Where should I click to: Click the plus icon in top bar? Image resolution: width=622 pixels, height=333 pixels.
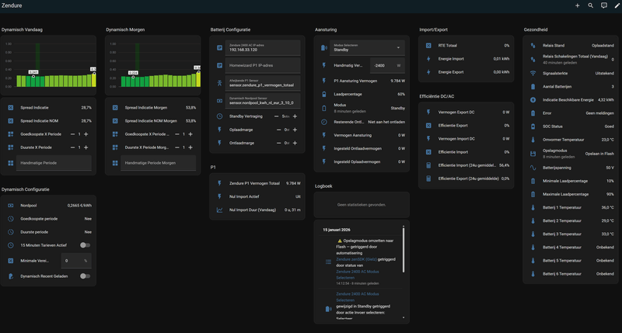[578, 5]
